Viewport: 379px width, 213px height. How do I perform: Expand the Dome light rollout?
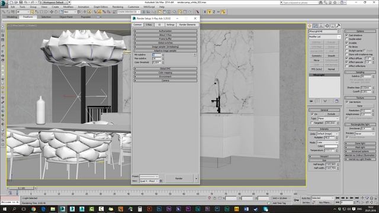(360, 143)
